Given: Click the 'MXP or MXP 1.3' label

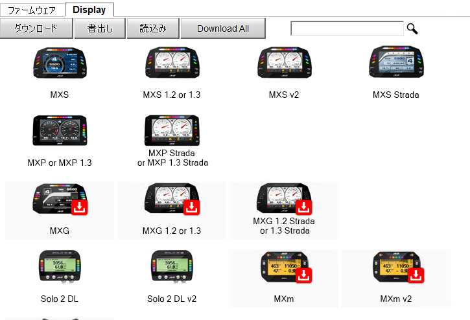Looking at the screenshot, I should coord(60,163).
